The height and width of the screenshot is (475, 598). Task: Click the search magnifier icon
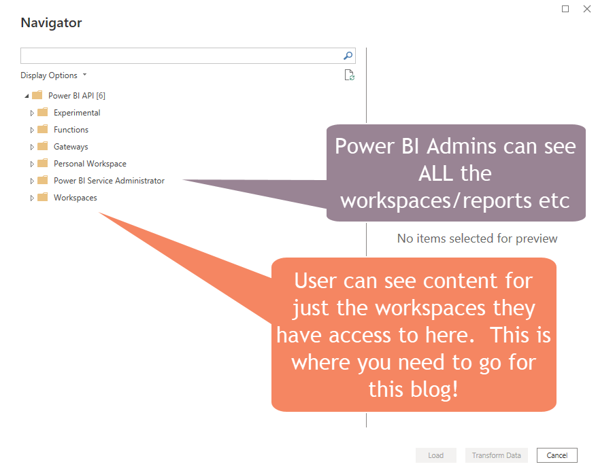tap(348, 56)
